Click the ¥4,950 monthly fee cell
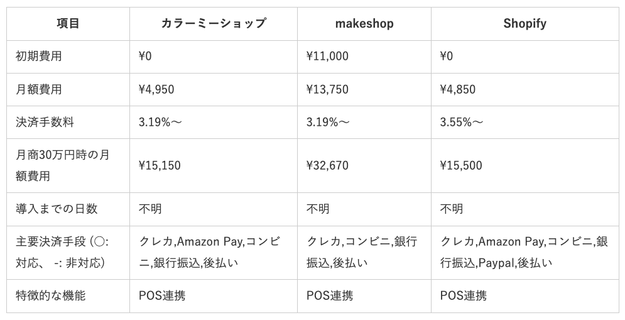Screen dimensions: 625x320 click(156, 89)
